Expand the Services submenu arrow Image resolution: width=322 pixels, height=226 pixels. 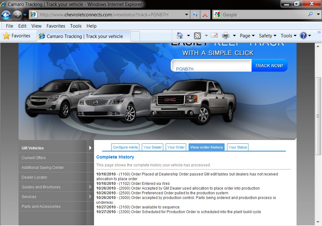(90, 196)
